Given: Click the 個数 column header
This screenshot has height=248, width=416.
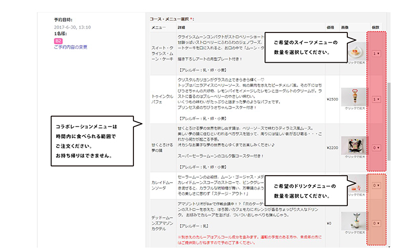Looking at the screenshot, I should tap(375, 27).
